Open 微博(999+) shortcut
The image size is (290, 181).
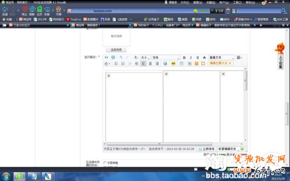point(243,19)
